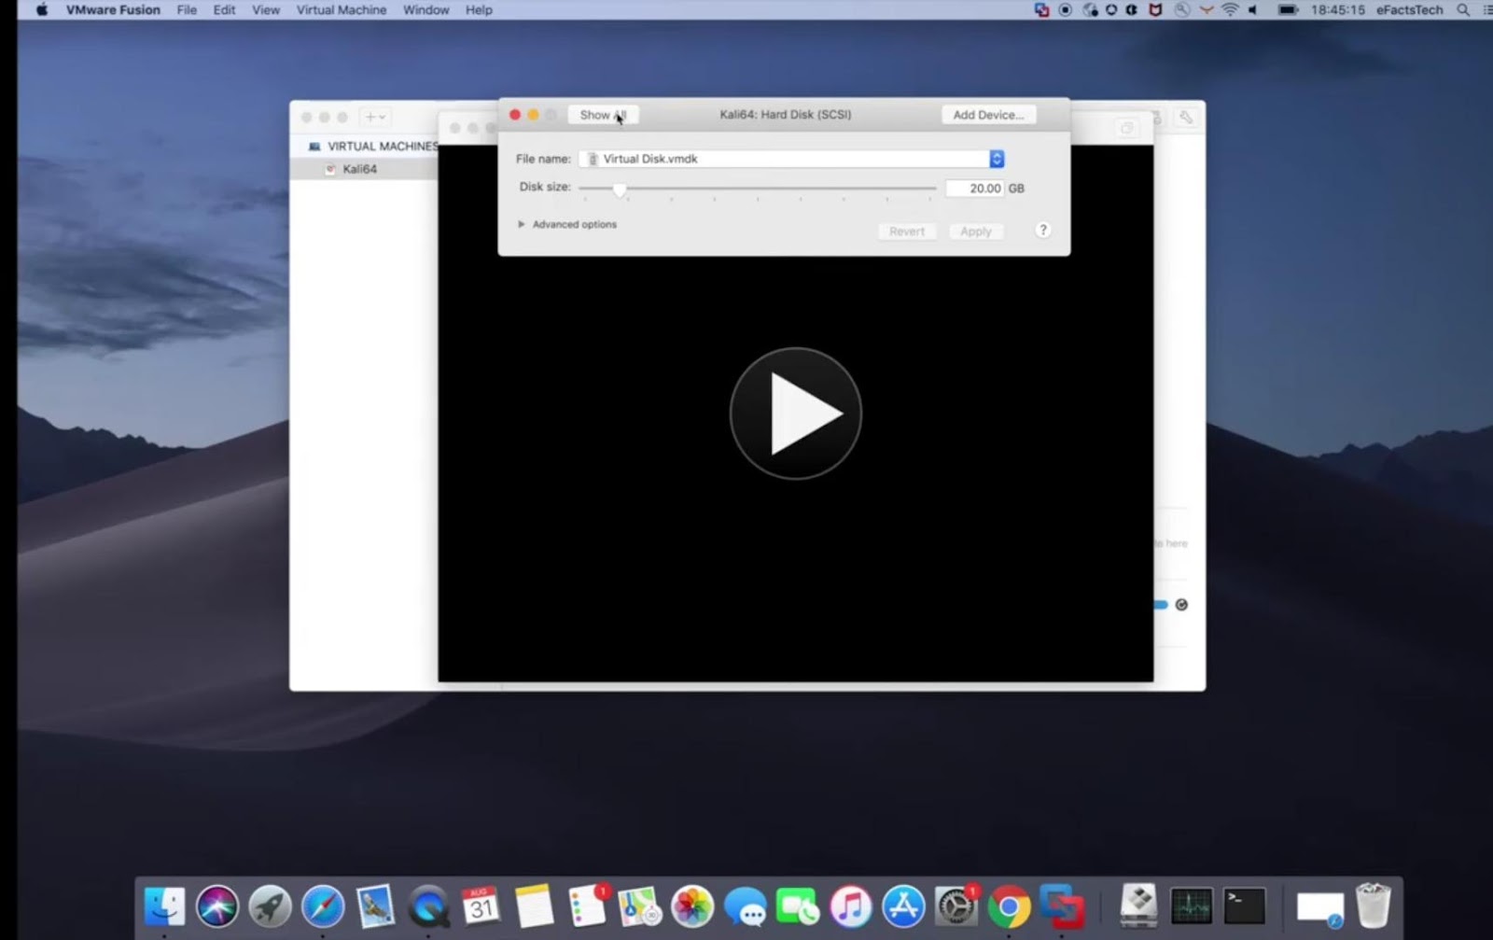This screenshot has height=940, width=1493.
Task: Open Terminal from the Dock
Action: pyautogui.click(x=1245, y=906)
